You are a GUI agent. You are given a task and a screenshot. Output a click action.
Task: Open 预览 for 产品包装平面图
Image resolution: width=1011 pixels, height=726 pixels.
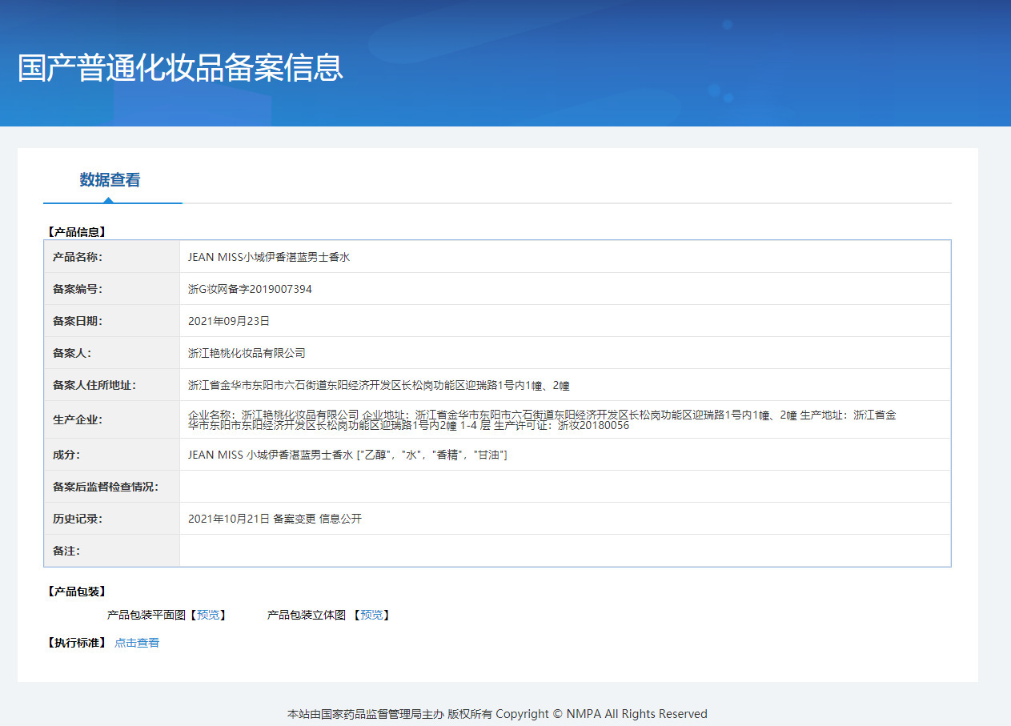[x=208, y=615]
